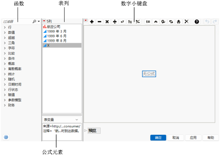Image resolution: width=220 pixels, height=157 pixels.
Task: Expand the 行状态 function category
Action: [x=5, y=90]
